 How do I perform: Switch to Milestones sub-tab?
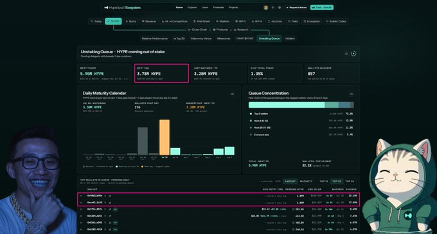tap(224, 38)
